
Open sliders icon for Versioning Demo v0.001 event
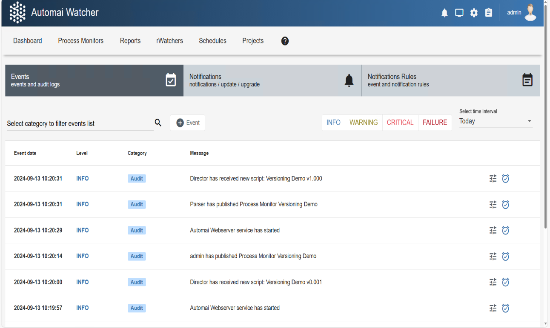coord(493,282)
